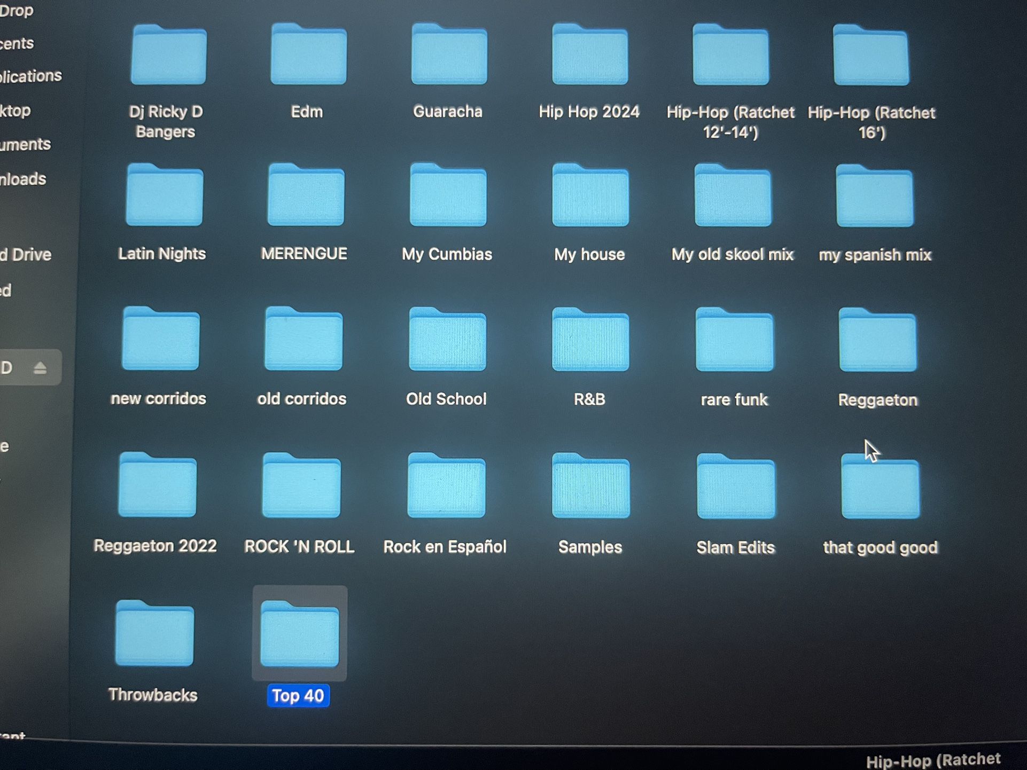Screen dimensions: 1027x770
Task: Go to Documents in the sidebar
Action: [25, 144]
